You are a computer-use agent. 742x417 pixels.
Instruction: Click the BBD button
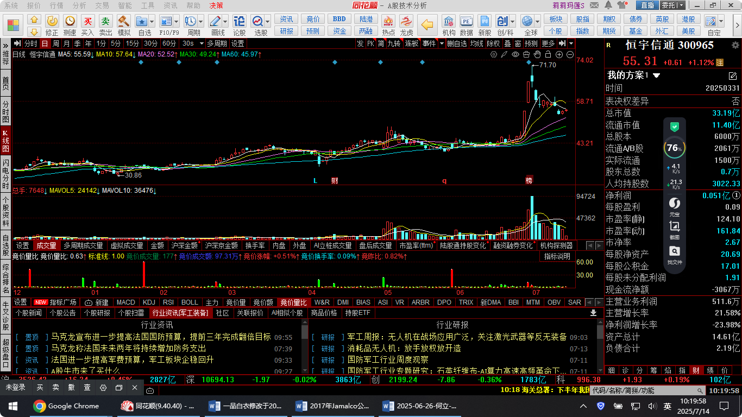tap(339, 19)
